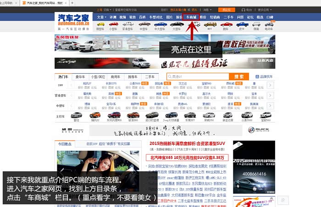Switch to the 推荐车 tab
The height and width of the screenshot is (207, 321).
tap(133, 76)
